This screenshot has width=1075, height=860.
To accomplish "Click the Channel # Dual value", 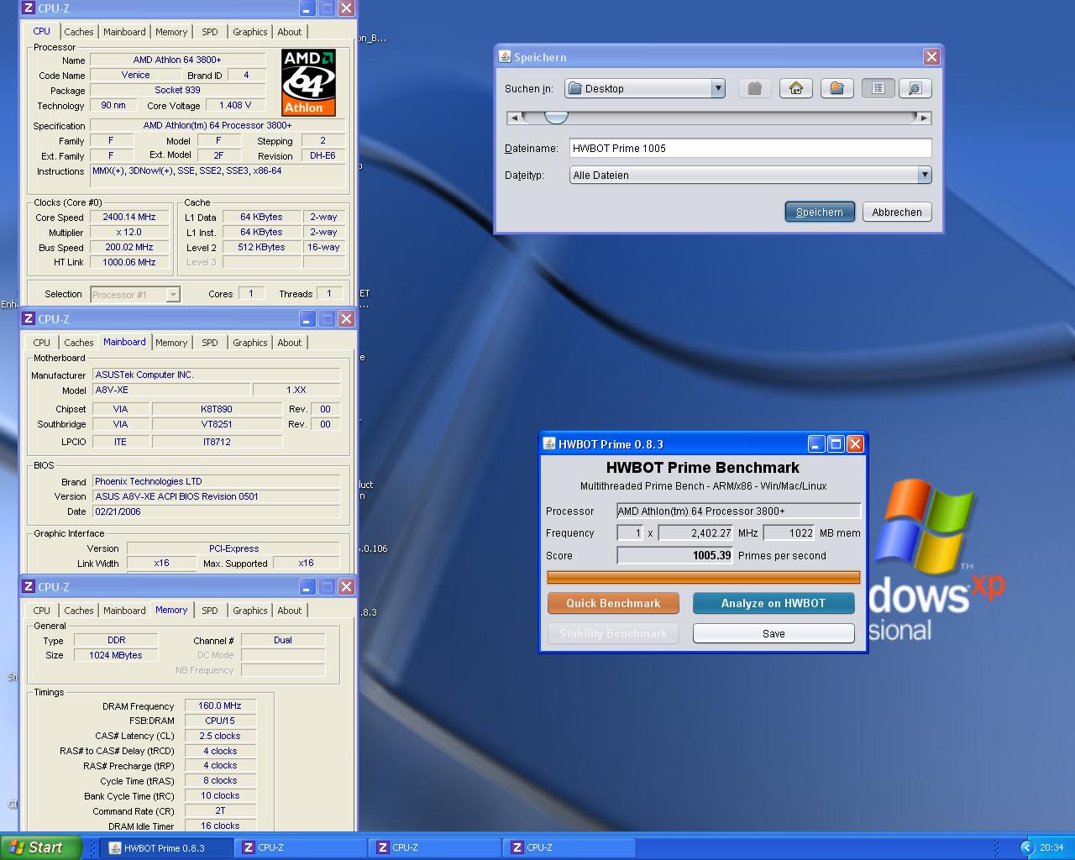I will (x=283, y=640).
